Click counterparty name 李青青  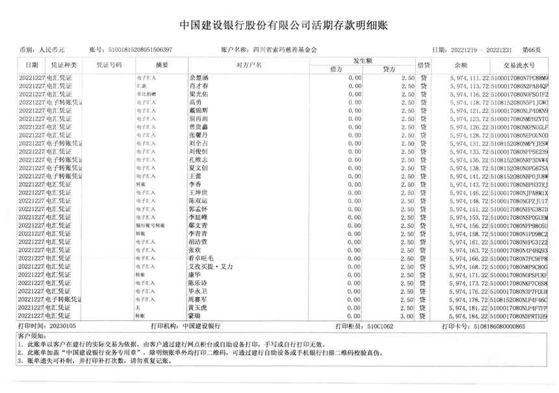[198, 233]
